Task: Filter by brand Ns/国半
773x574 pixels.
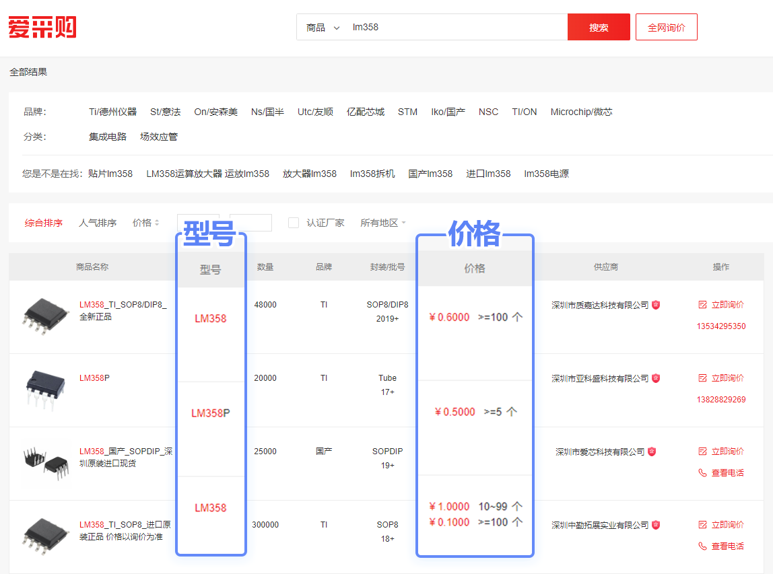Action: [267, 112]
